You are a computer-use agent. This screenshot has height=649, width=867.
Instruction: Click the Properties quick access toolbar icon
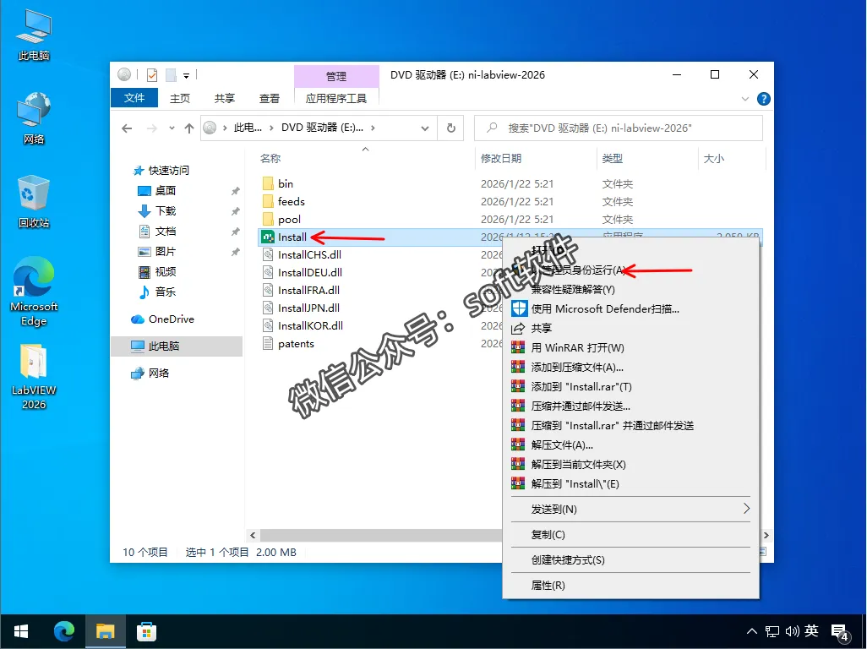pos(152,74)
